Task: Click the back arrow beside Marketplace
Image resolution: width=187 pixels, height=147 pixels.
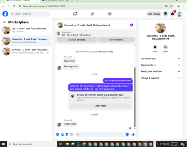Action: (4, 22)
